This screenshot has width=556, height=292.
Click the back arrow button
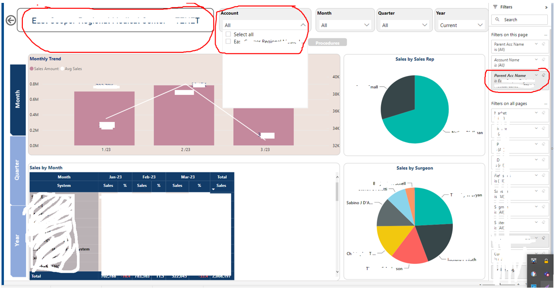[11, 20]
